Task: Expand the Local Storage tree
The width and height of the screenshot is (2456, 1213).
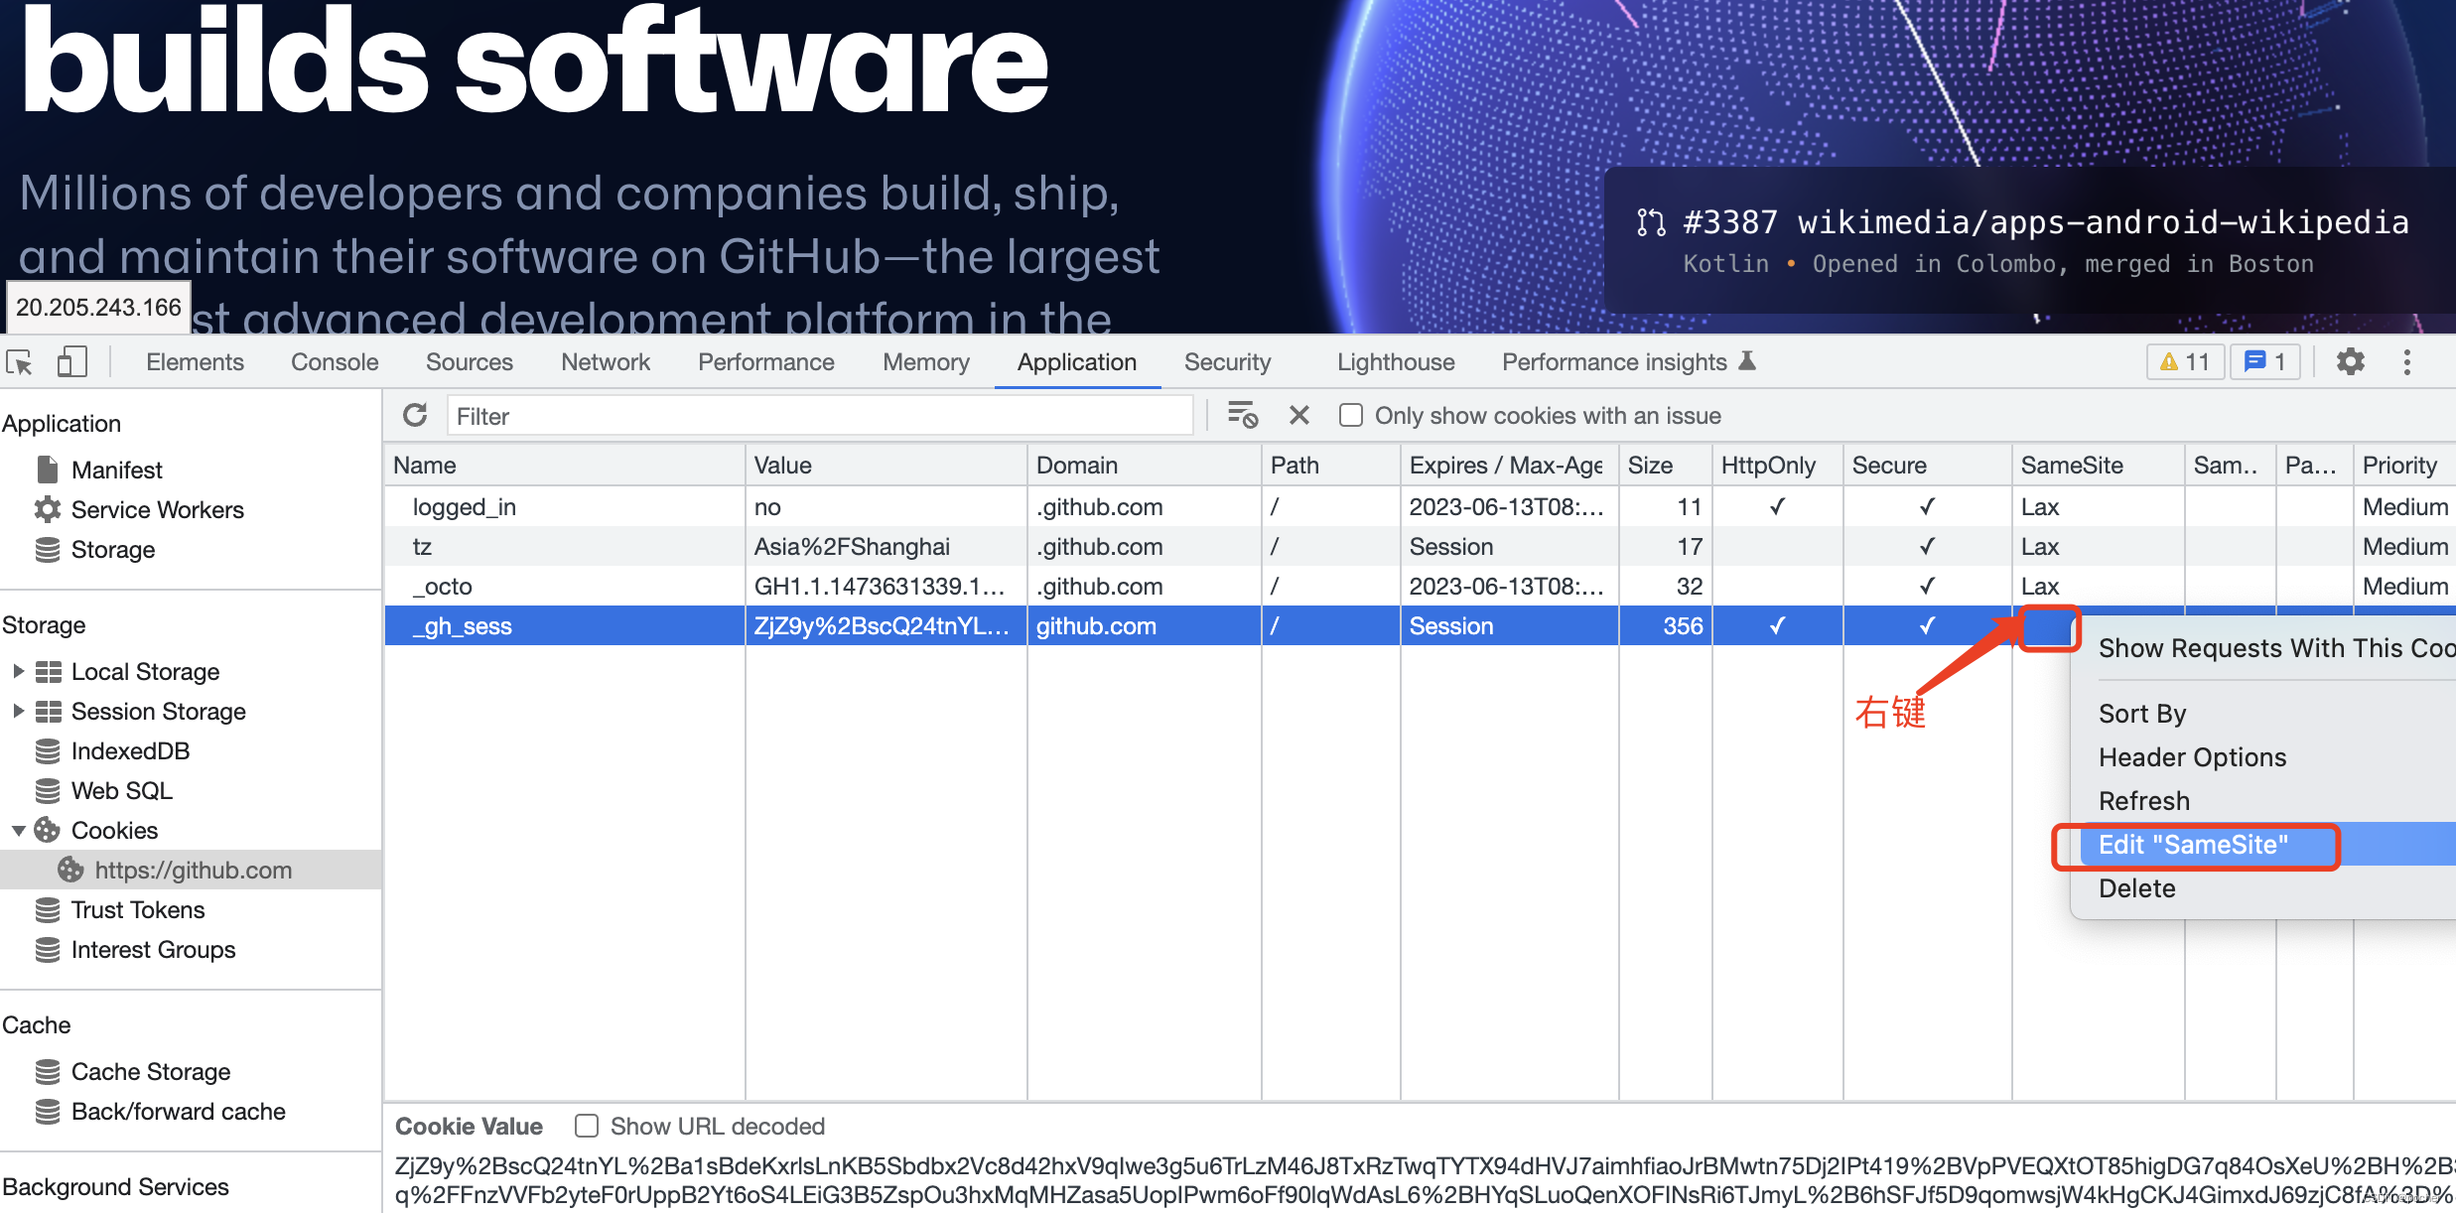Action: click(17, 671)
